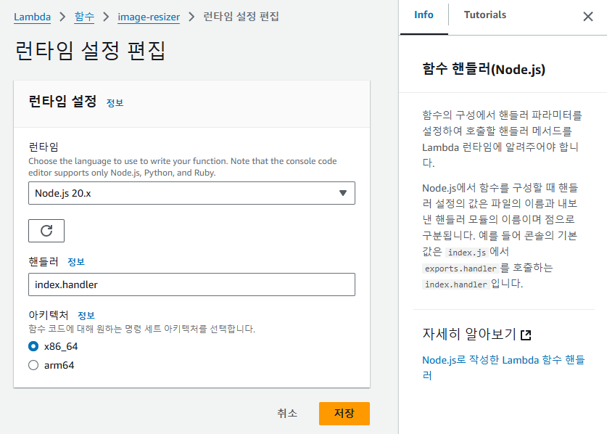
Task: Go to Lambda breadcrumb link
Action: (x=32, y=17)
